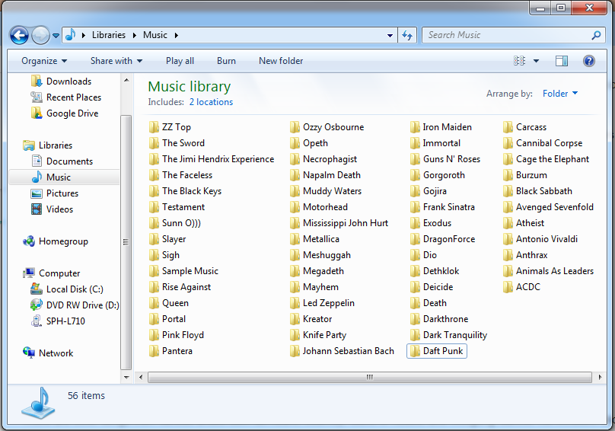615x431 pixels.
Task: Select the Daft Punk folder icon
Action: tap(415, 351)
